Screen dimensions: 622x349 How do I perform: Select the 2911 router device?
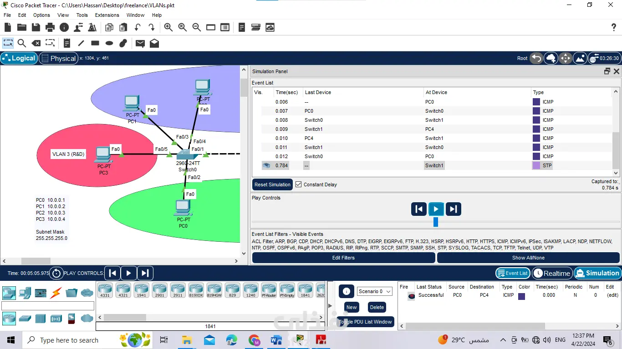coord(178,290)
